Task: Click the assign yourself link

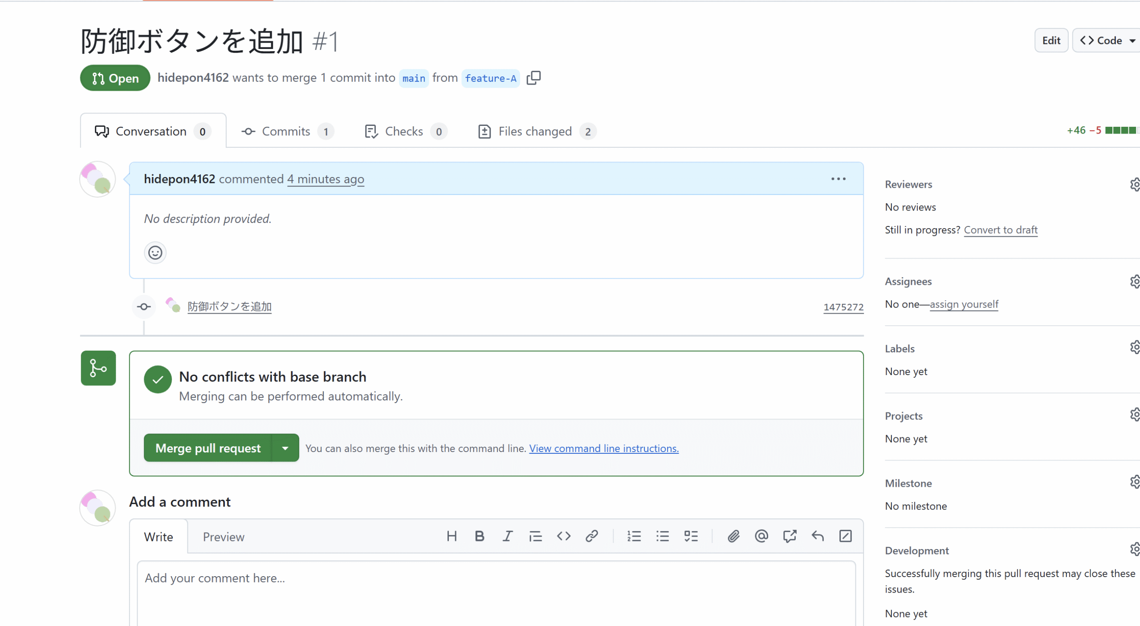Action: (964, 304)
